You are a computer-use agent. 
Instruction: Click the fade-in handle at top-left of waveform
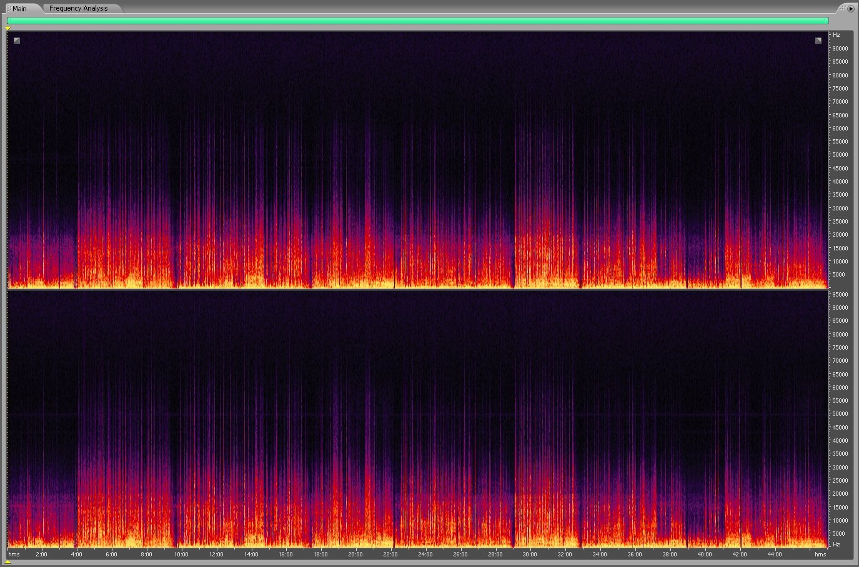[x=17, y=41]
